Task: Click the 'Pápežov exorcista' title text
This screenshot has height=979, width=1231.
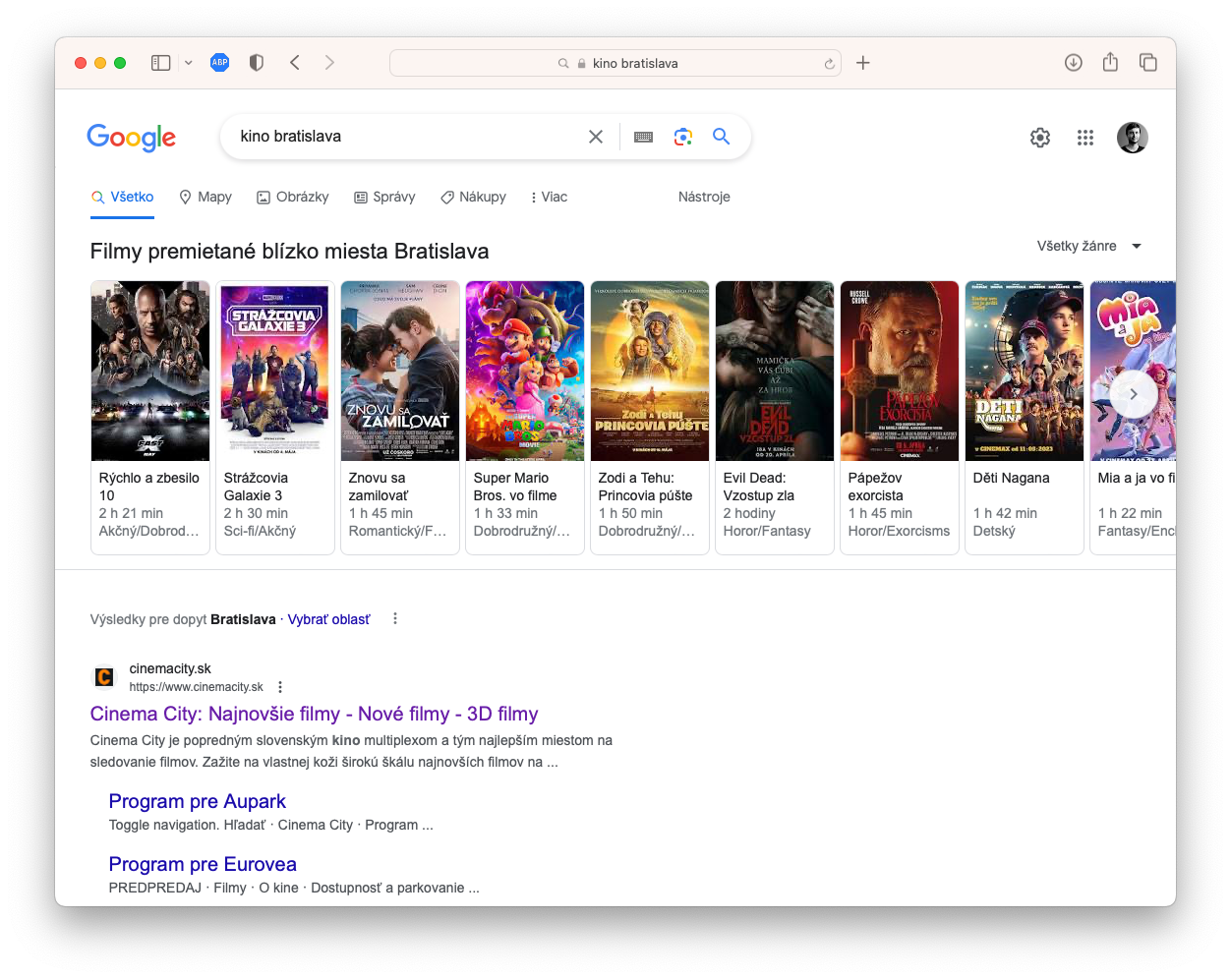Action: (875, 487)
